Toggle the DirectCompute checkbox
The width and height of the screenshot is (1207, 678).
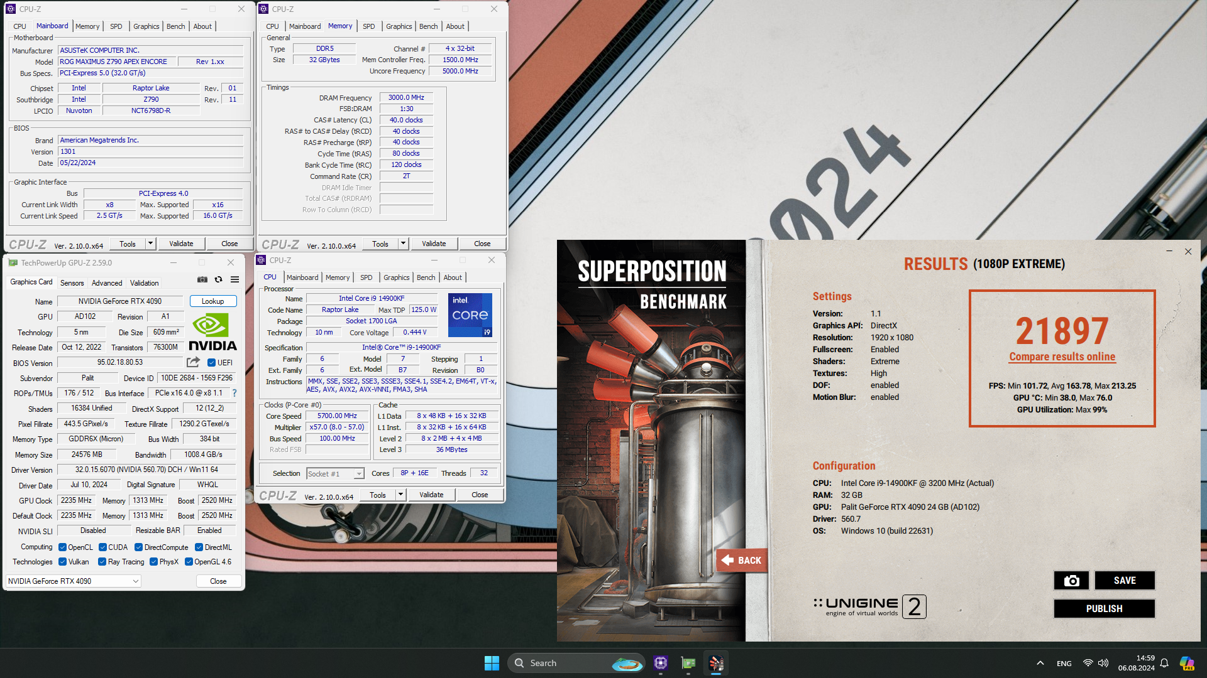click(138, 547)
